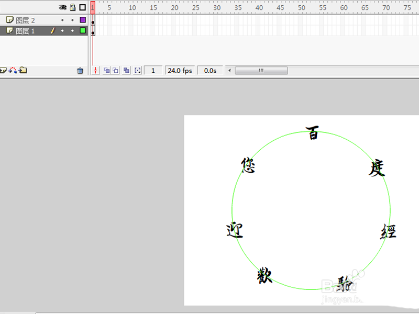Click timeline scroll left arrow
The height and width of the screenshot is (314, 419).
(229, 71)
